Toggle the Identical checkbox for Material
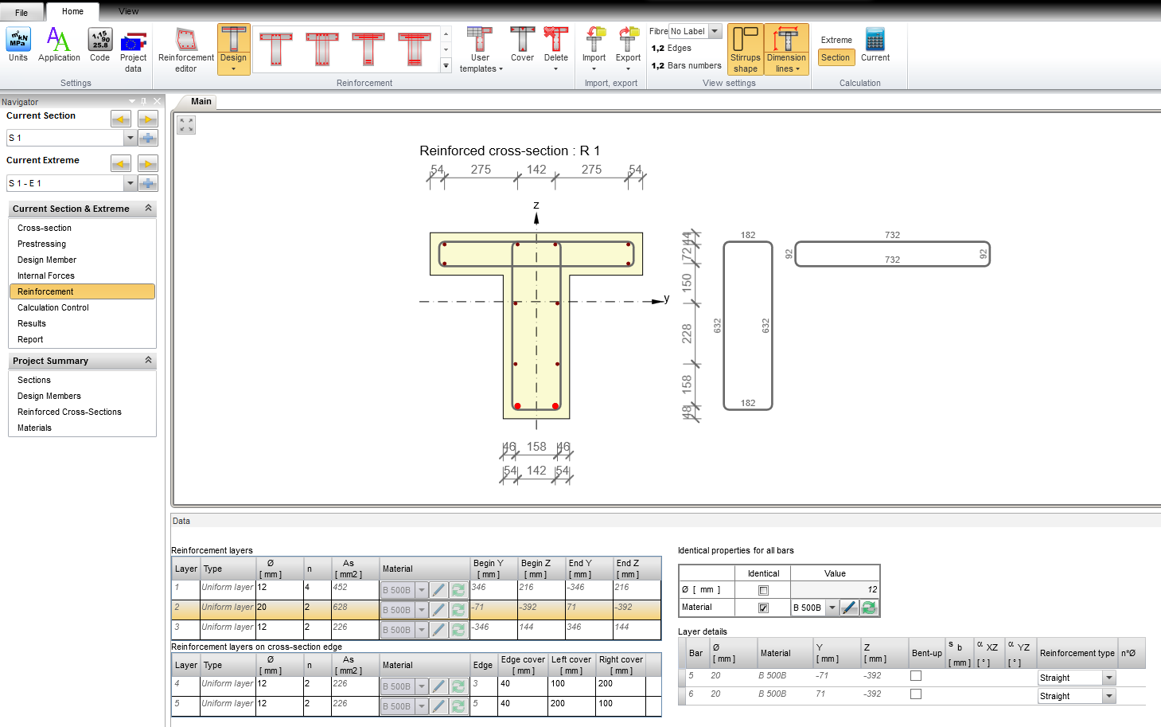Screen dimensions: 1161x727 [763, 608]
